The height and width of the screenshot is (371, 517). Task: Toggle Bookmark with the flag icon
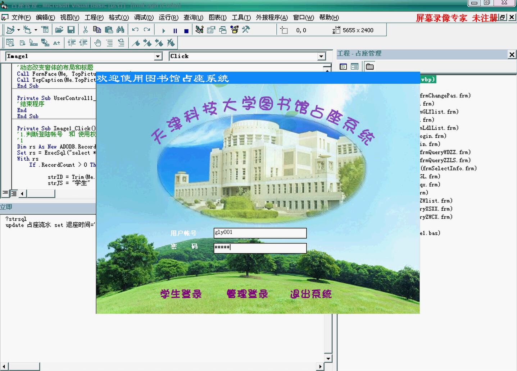(x=136, y=43)
